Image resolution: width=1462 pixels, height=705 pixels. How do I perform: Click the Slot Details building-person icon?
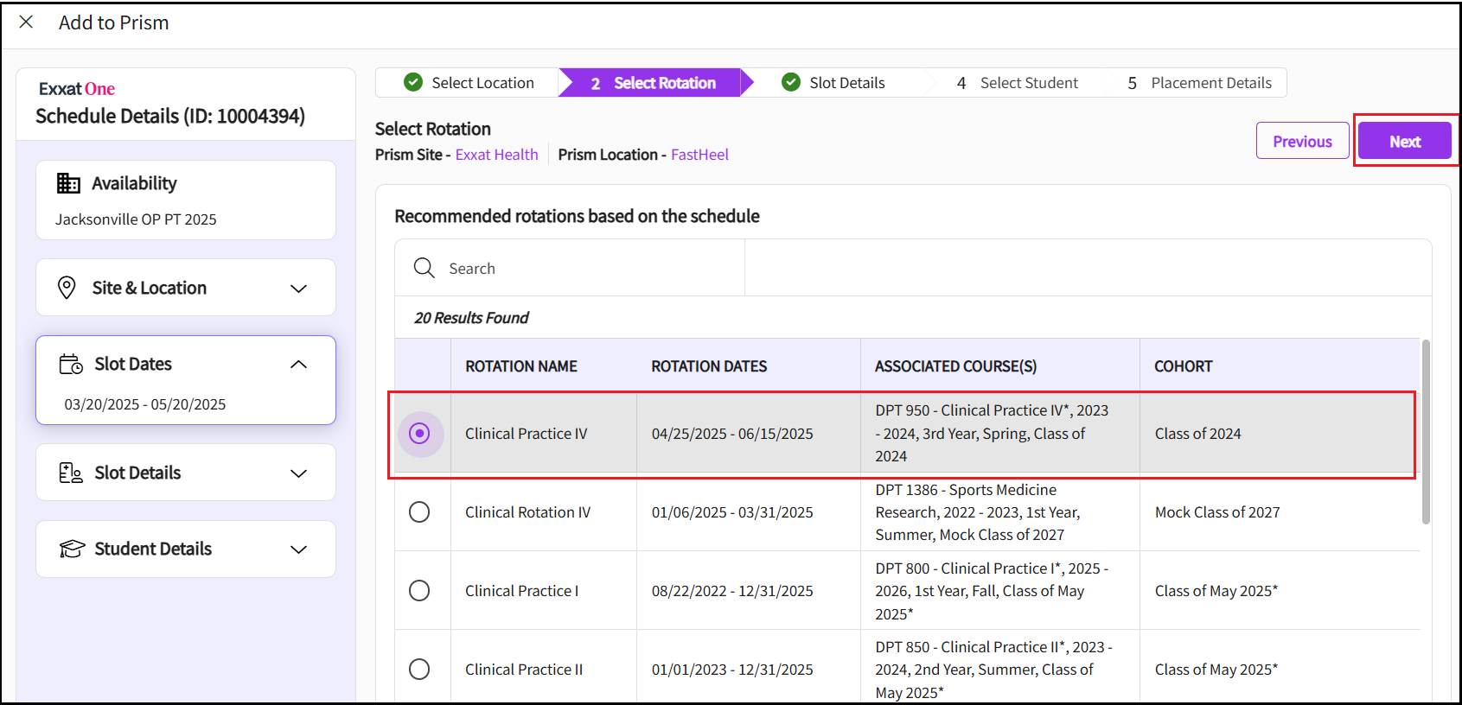pyautogui.click(x=71, y=473)
